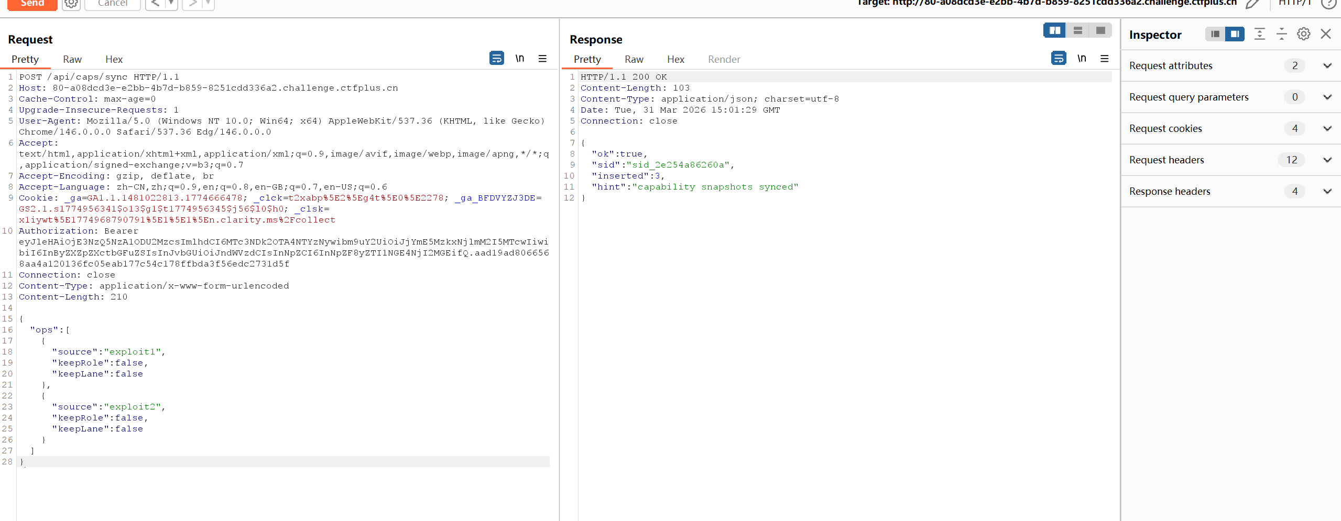Select top-bottom split layout toggle
Screen dimensions: 1341x521
click(x=1077, y=30)
